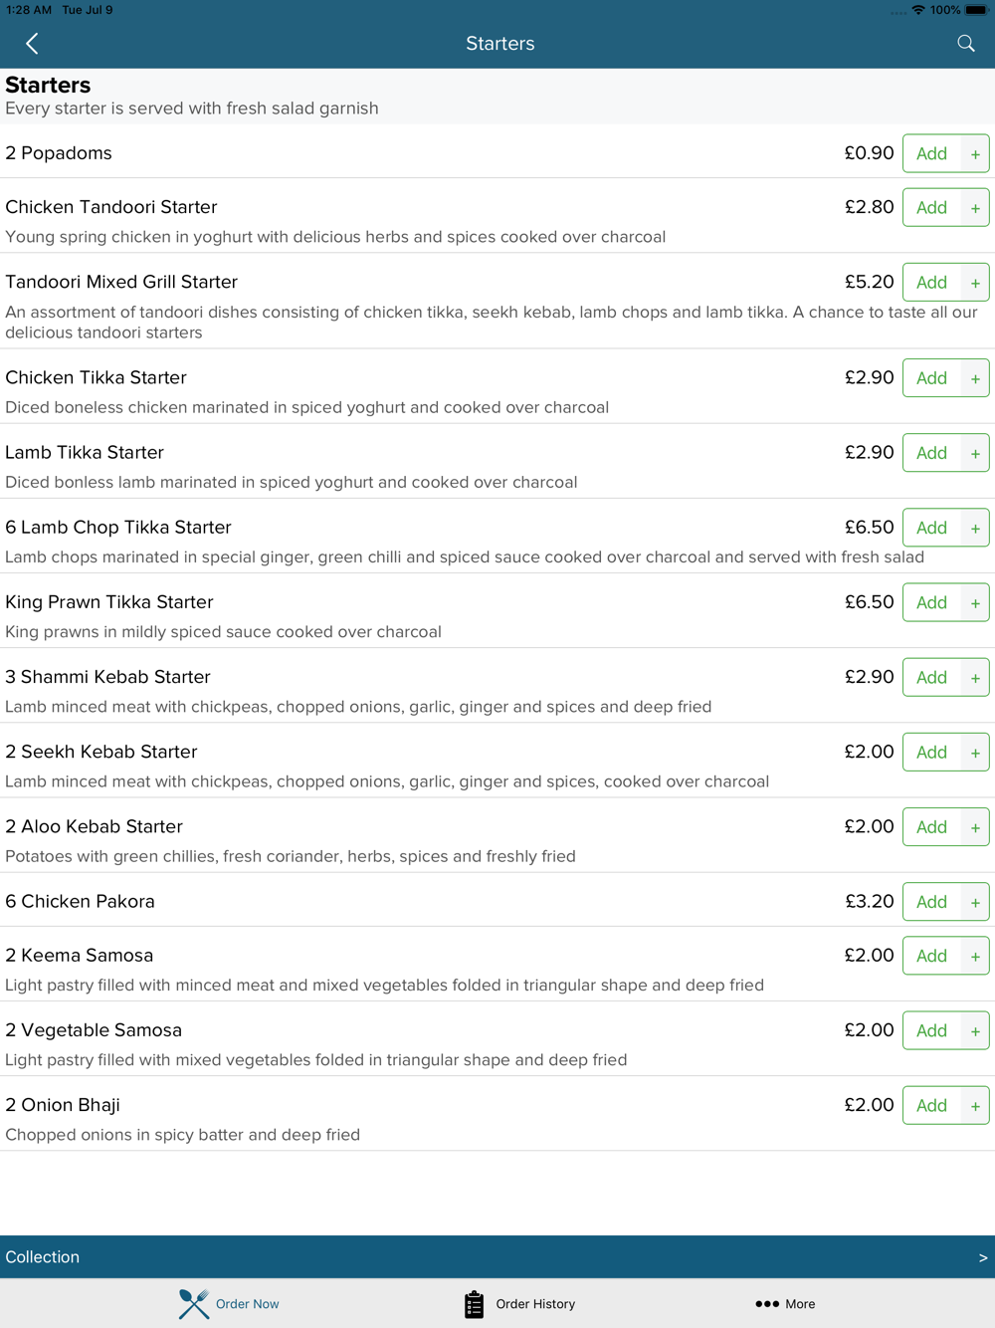Image resolution: width=995 pixels, height=1328 pixels.
Task: Add 6 Lamb Chop Tikka Starter
Action: pyautogui.click(x=931, y=528)
